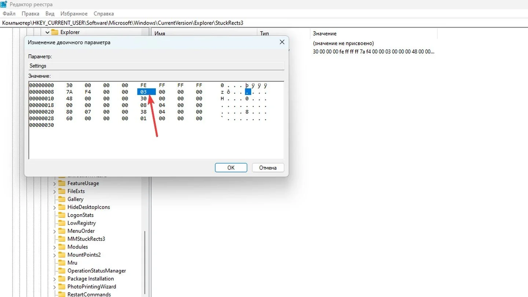The width and height of the screenshot is (528, 297).
Task: Select the PhotoPrintingWizard folder icon
Action: pyautogui.click(x=62, y=286)
